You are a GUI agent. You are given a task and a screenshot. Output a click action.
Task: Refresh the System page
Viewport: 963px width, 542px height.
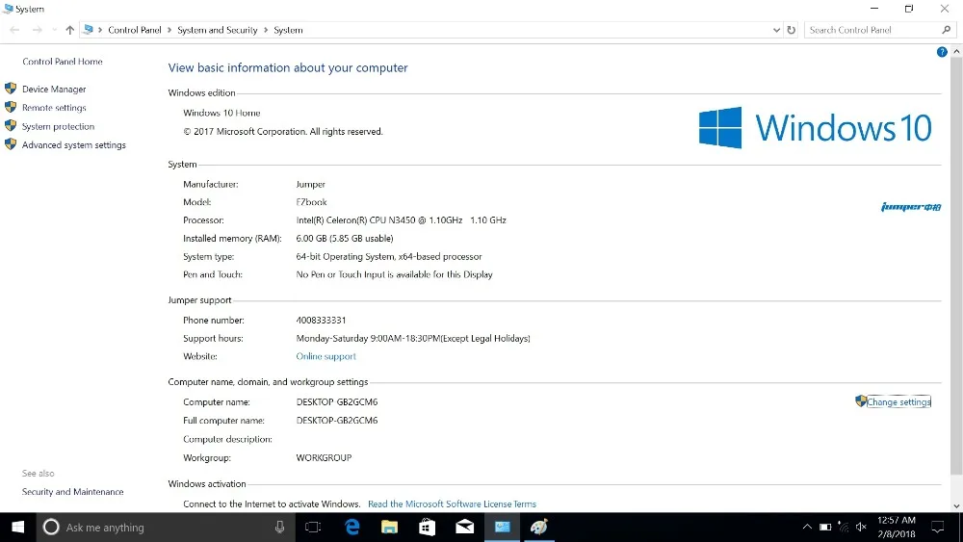point(791,30)
